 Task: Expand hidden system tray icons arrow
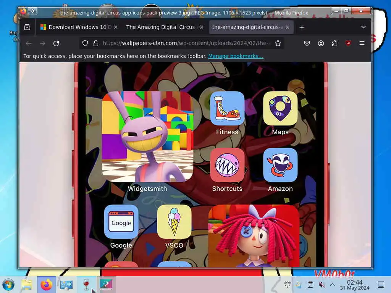click(x=333, y=285)
